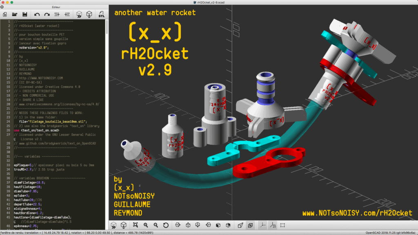
Task: Click the use <text_on/text_on.scad> line
Action: point(36,130)
